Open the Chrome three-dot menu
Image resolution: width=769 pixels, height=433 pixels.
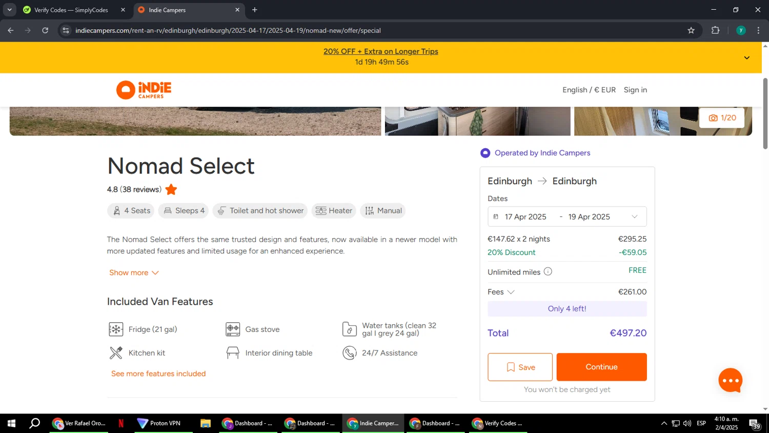[759, 30]
